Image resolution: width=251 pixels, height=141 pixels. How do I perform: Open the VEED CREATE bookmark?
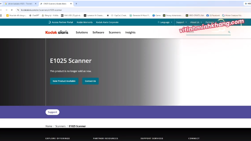coord(195,16)
